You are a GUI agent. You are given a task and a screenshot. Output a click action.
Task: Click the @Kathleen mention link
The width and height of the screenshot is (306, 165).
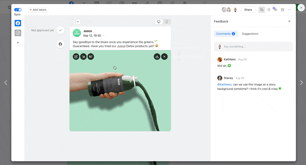(x=224, y=85)
